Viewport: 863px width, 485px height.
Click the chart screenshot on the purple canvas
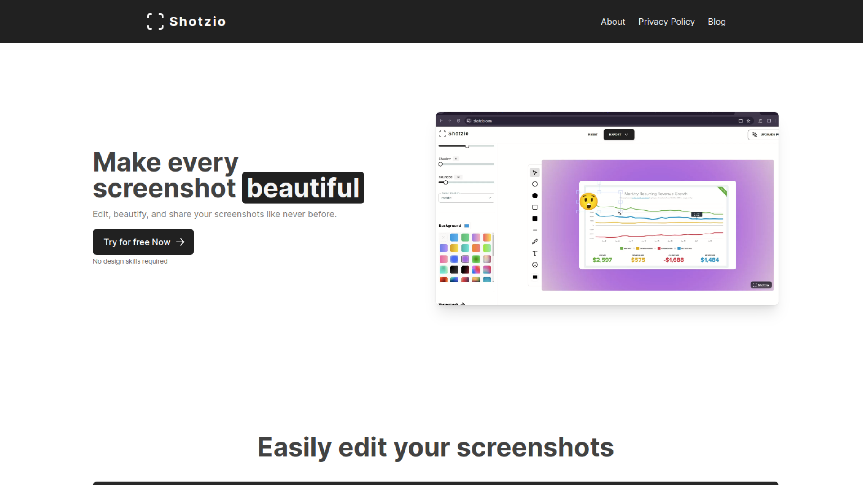click(658, 225)
